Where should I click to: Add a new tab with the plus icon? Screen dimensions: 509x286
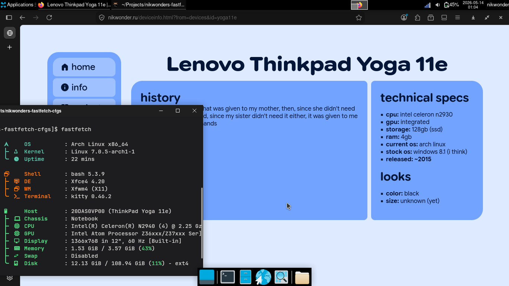point(10,47)
